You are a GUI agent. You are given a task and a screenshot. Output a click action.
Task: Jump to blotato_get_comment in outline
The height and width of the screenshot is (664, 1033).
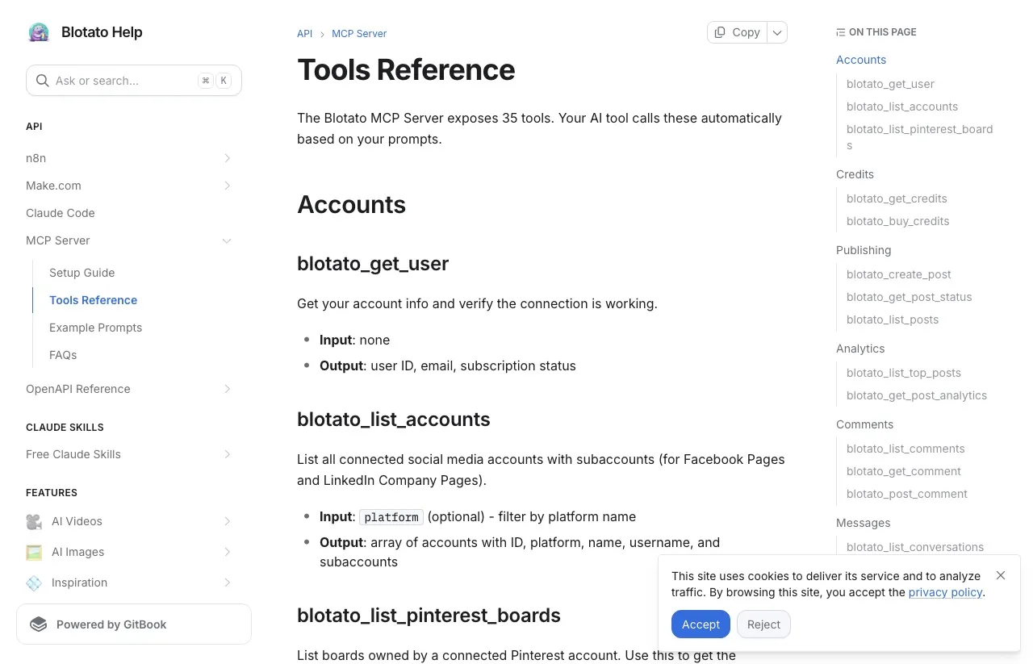point(904,471)
